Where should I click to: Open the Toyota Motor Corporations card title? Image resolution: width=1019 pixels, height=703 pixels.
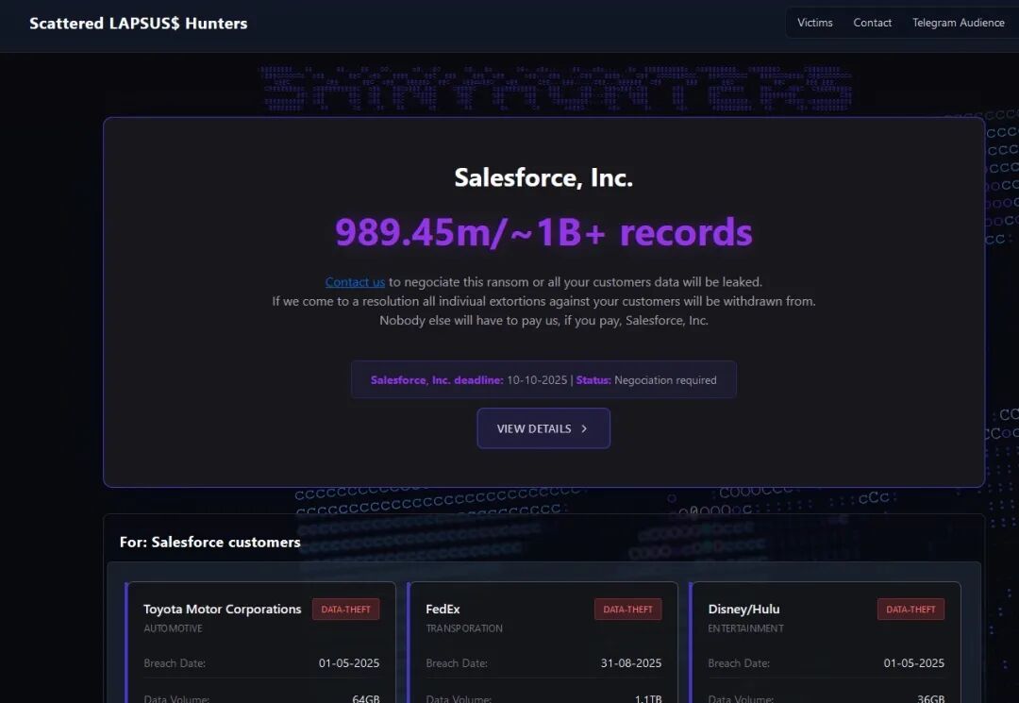(x=223, y=610)
